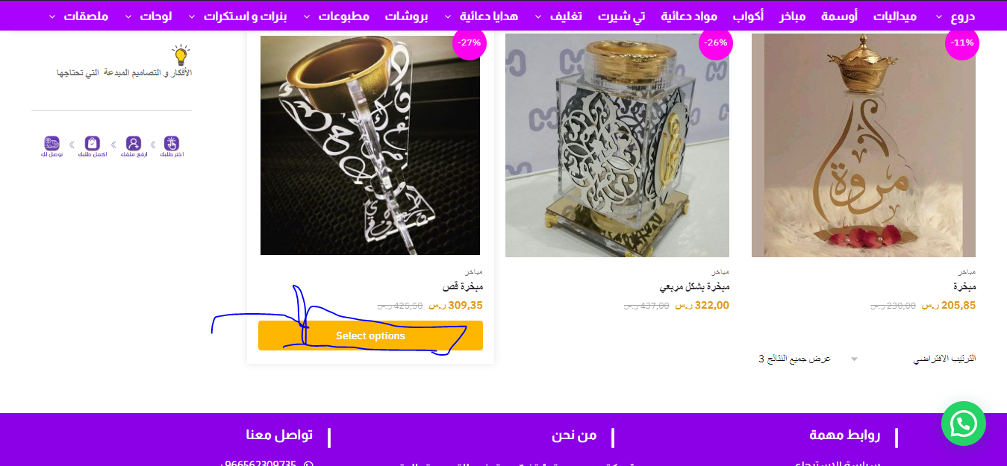Screen dimensions: 1007x466
Task: Open the مروة teardrop incense burner image
Action: click(864, 145)
